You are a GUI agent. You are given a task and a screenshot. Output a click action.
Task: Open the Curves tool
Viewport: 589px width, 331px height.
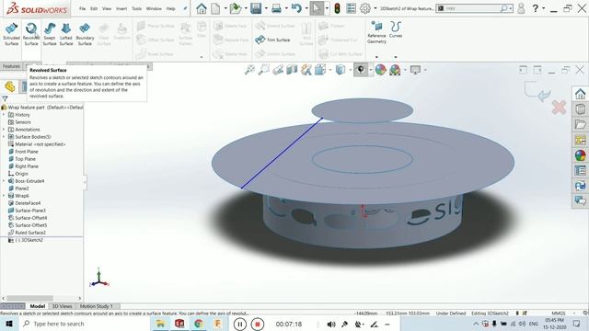(396, 29)
